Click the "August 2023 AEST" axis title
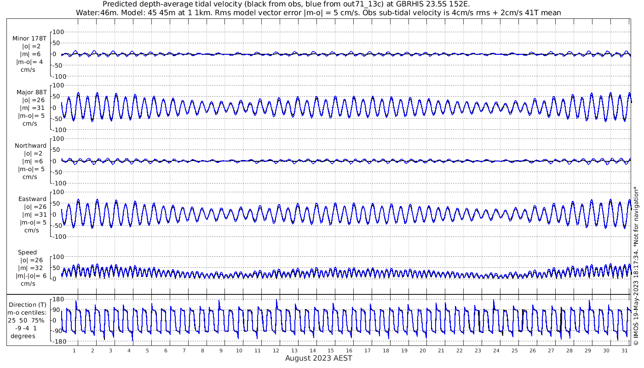This screenshot has width=644, height=368. 319,358
